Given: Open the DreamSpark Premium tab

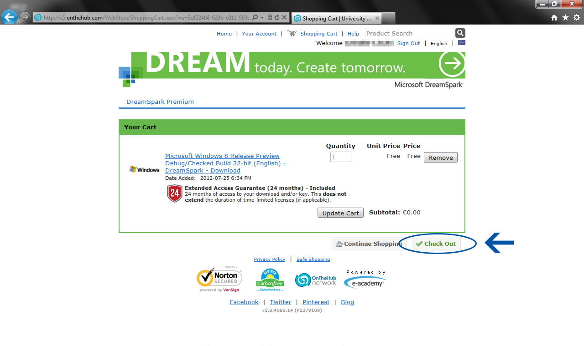Looking at the screenshot, I should pyautogui.click(x=160, y=102).
